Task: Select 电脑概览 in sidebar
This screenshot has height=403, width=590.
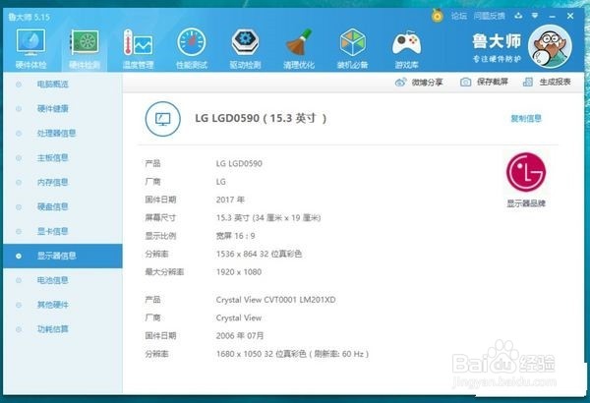Action: pyautogui.click(x=53, y=85)
